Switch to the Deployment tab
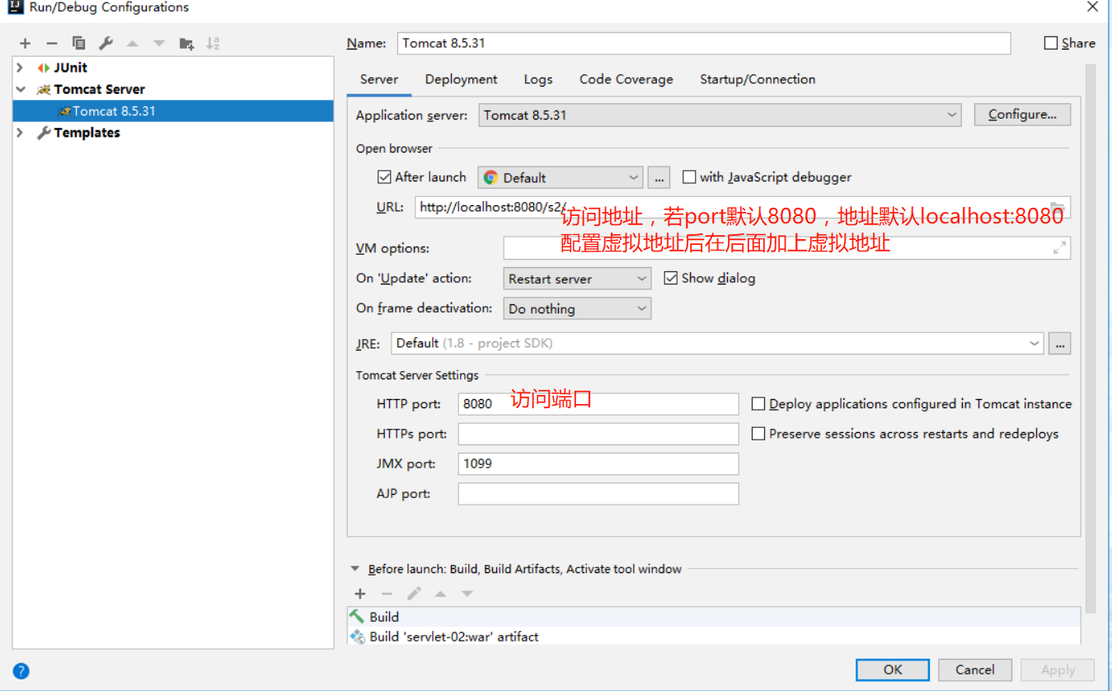The height and width of the screenshot is (691, 1112). 461,79
